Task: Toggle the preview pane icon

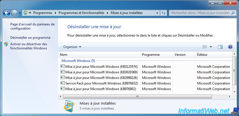Action: [220, 47]
